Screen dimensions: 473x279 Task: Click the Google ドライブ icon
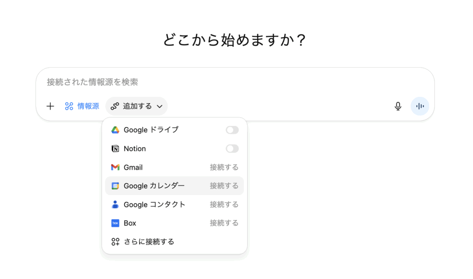115,130
